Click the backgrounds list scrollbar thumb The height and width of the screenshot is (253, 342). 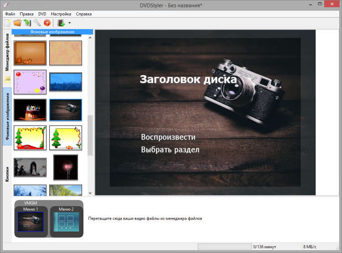point(90,135)
